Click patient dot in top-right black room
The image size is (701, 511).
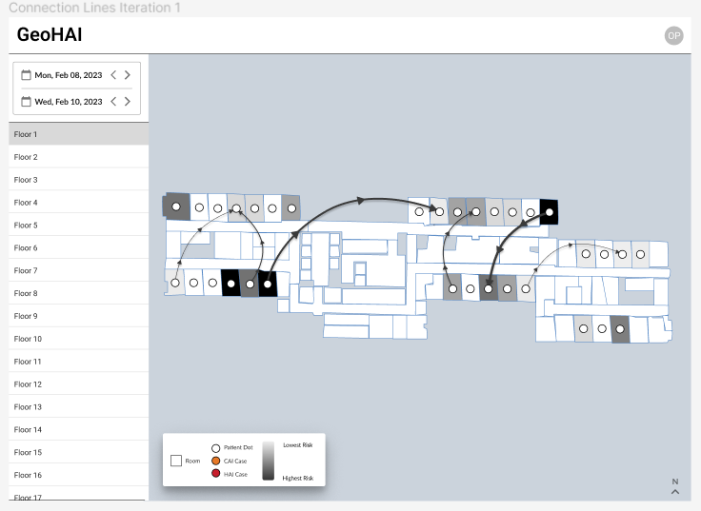550,212
